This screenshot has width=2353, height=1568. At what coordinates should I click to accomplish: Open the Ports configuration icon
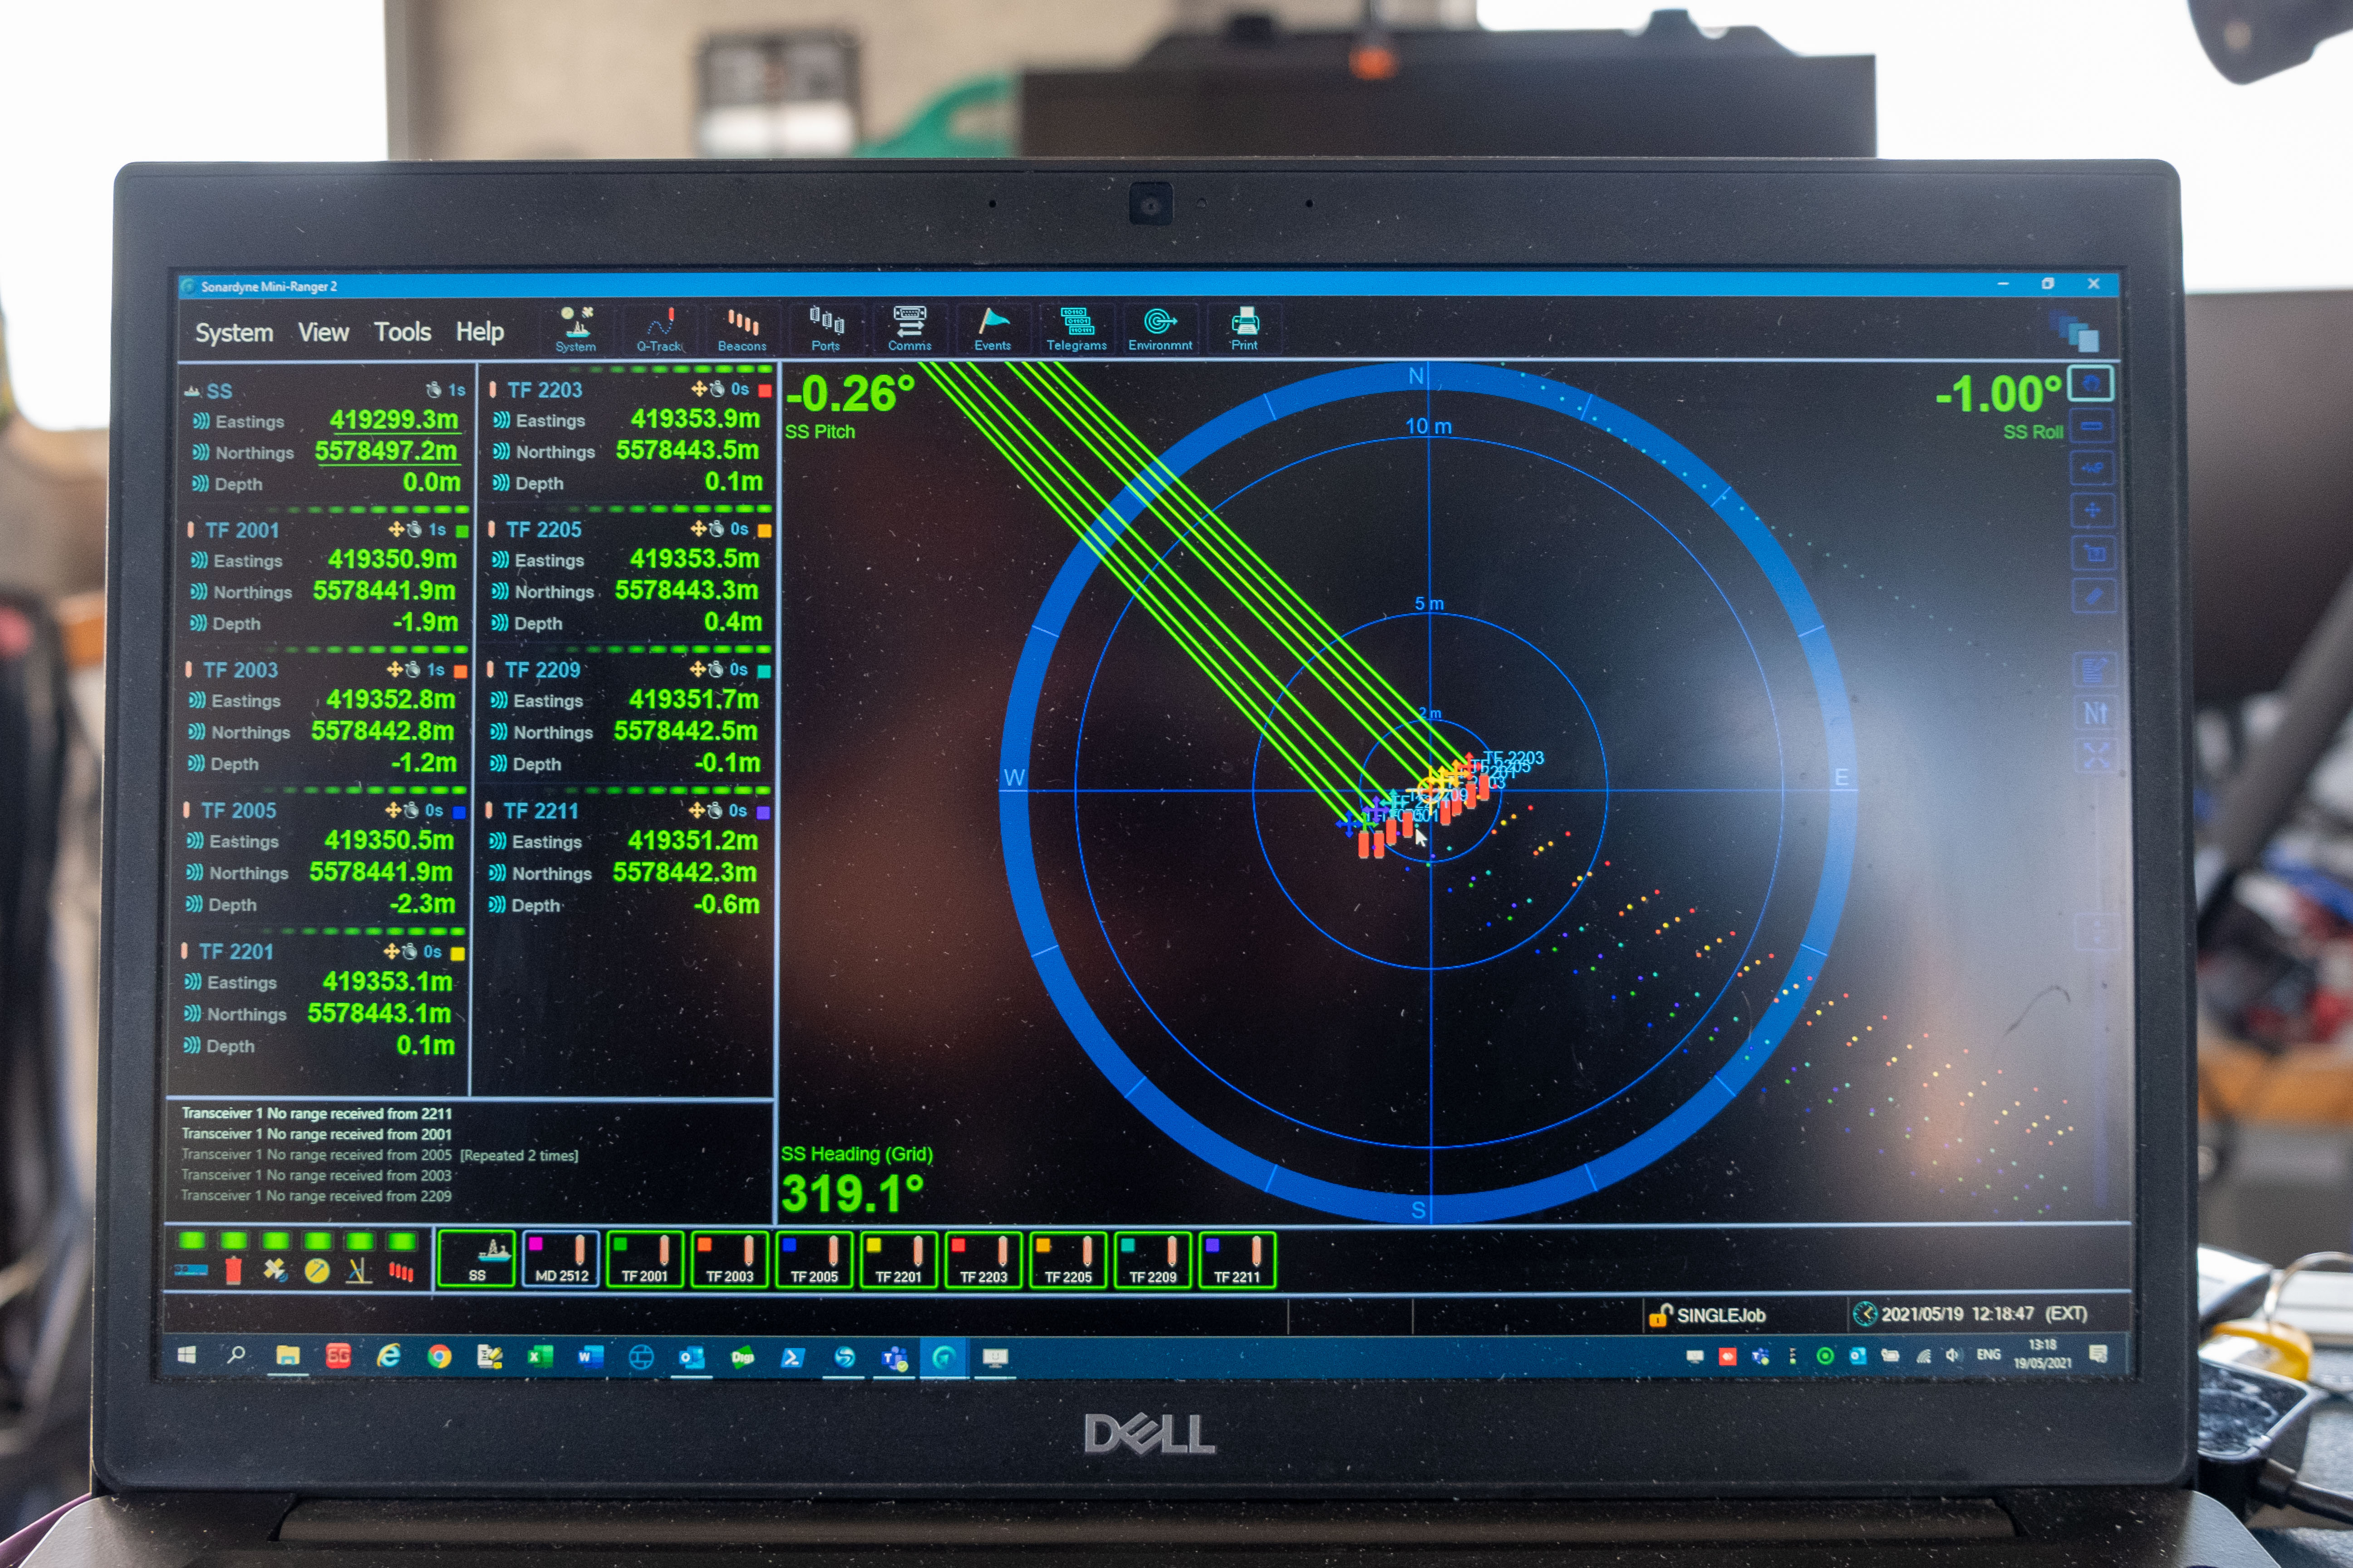coord(825,329)
